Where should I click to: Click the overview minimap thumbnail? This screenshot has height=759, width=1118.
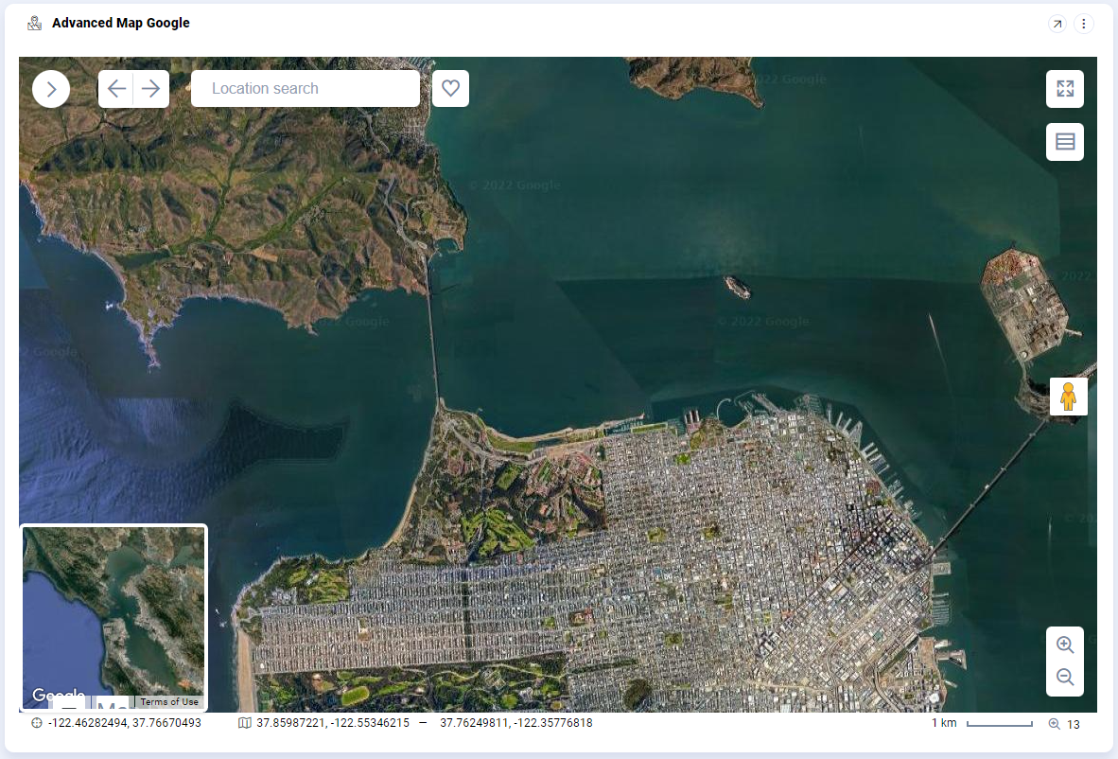tap(114, 618)
